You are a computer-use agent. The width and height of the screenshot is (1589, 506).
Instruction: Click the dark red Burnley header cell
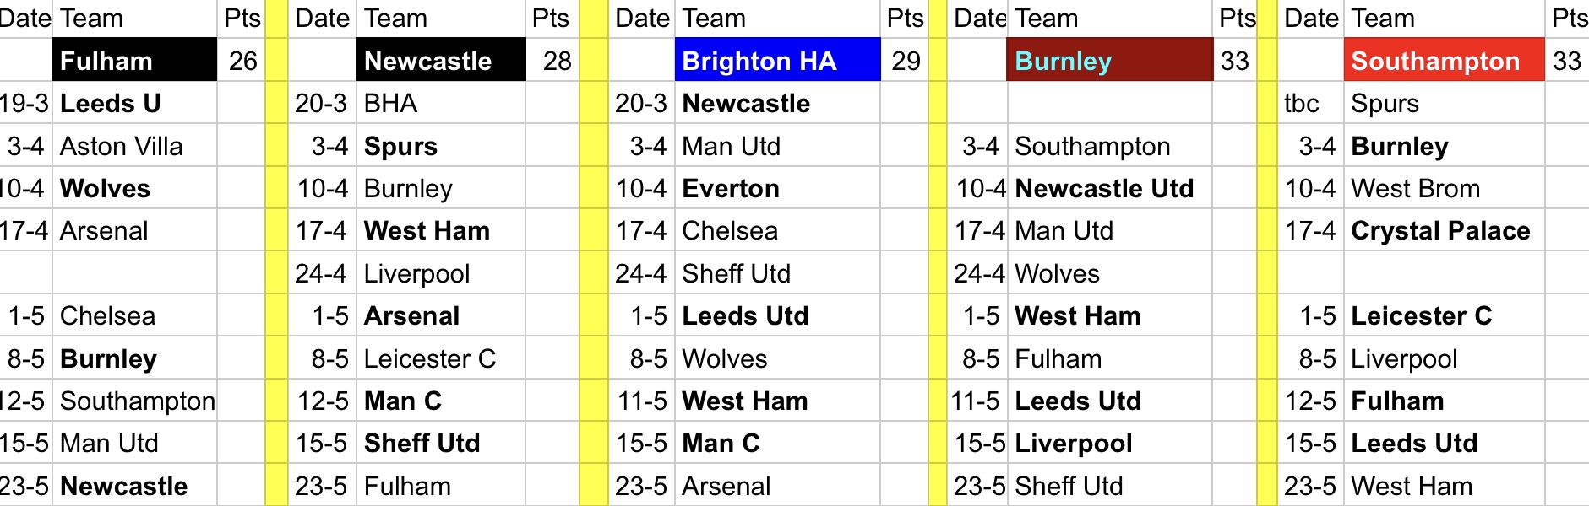click(x=1109, y=61)
